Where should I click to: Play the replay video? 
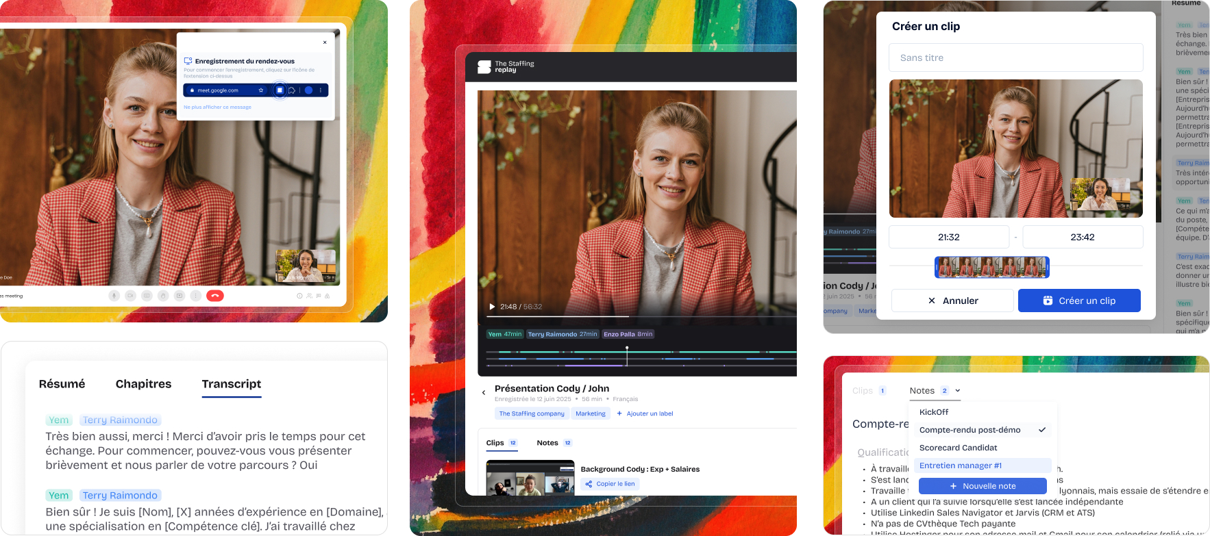tap(492, 307)
